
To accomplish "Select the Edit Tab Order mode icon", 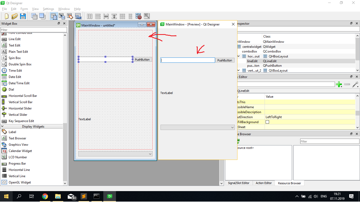I will (78, 16).
